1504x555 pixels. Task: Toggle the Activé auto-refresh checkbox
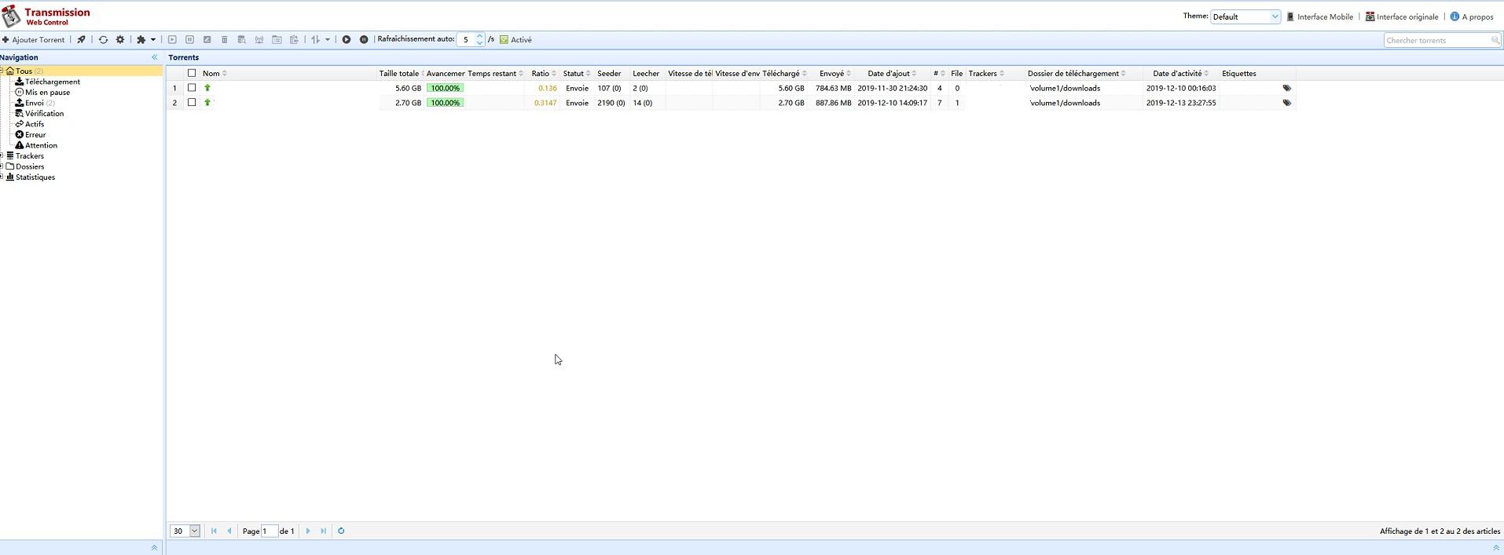[x=504, y=40]
